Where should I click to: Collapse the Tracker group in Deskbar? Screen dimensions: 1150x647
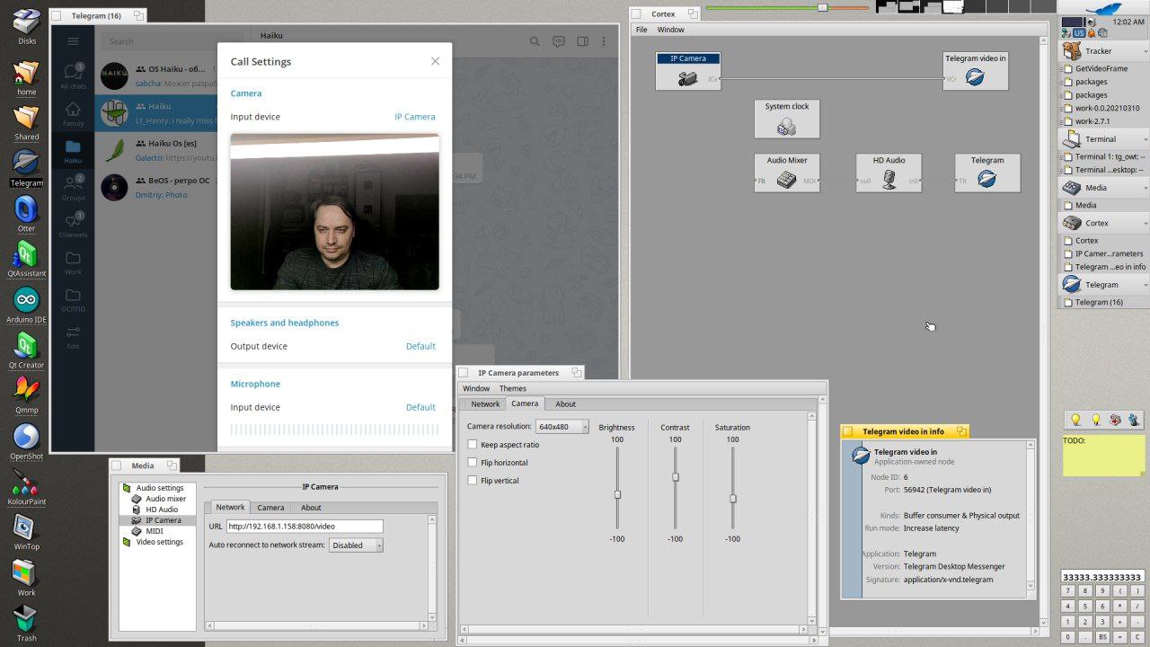pyautogui.click(x=1145, y=51)
